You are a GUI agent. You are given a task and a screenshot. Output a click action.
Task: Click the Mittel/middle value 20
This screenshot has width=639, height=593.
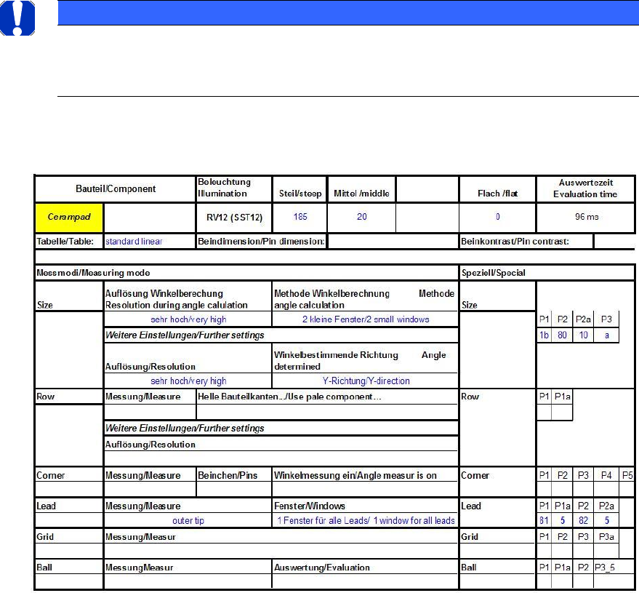(361, 217)
